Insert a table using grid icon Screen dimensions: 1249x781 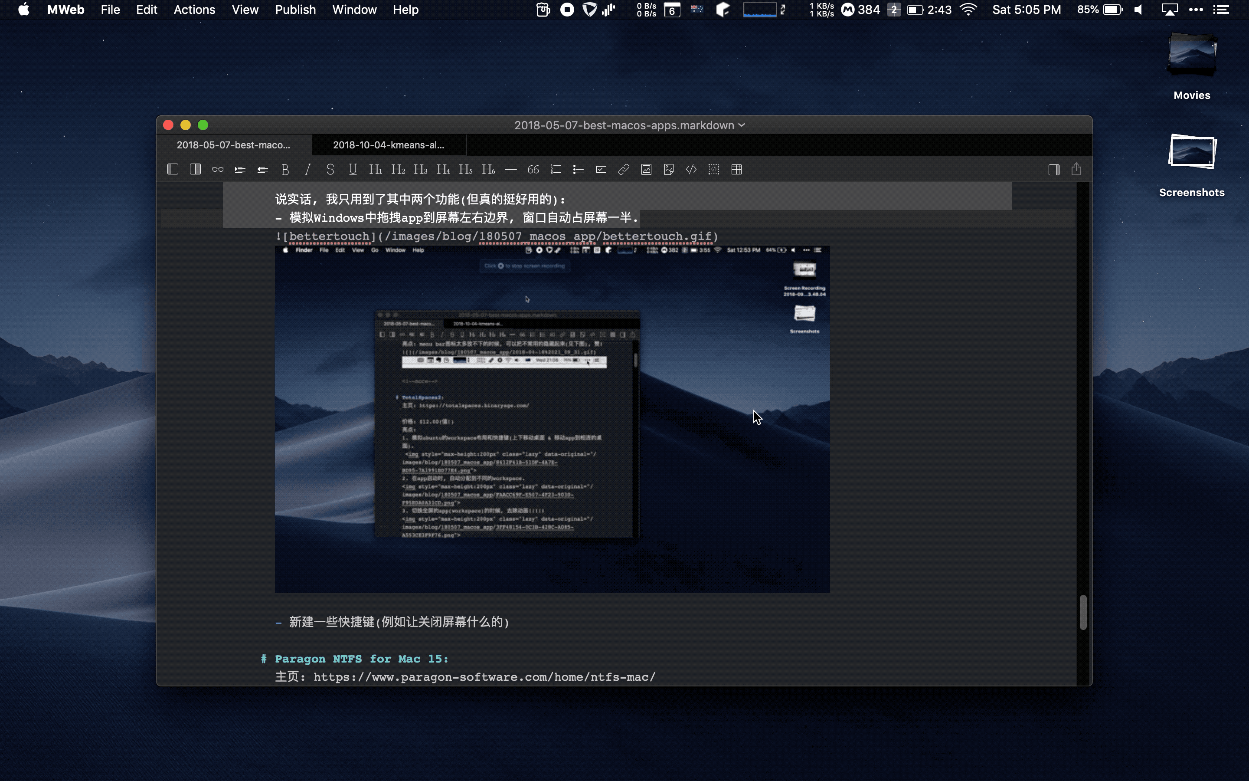736,169
